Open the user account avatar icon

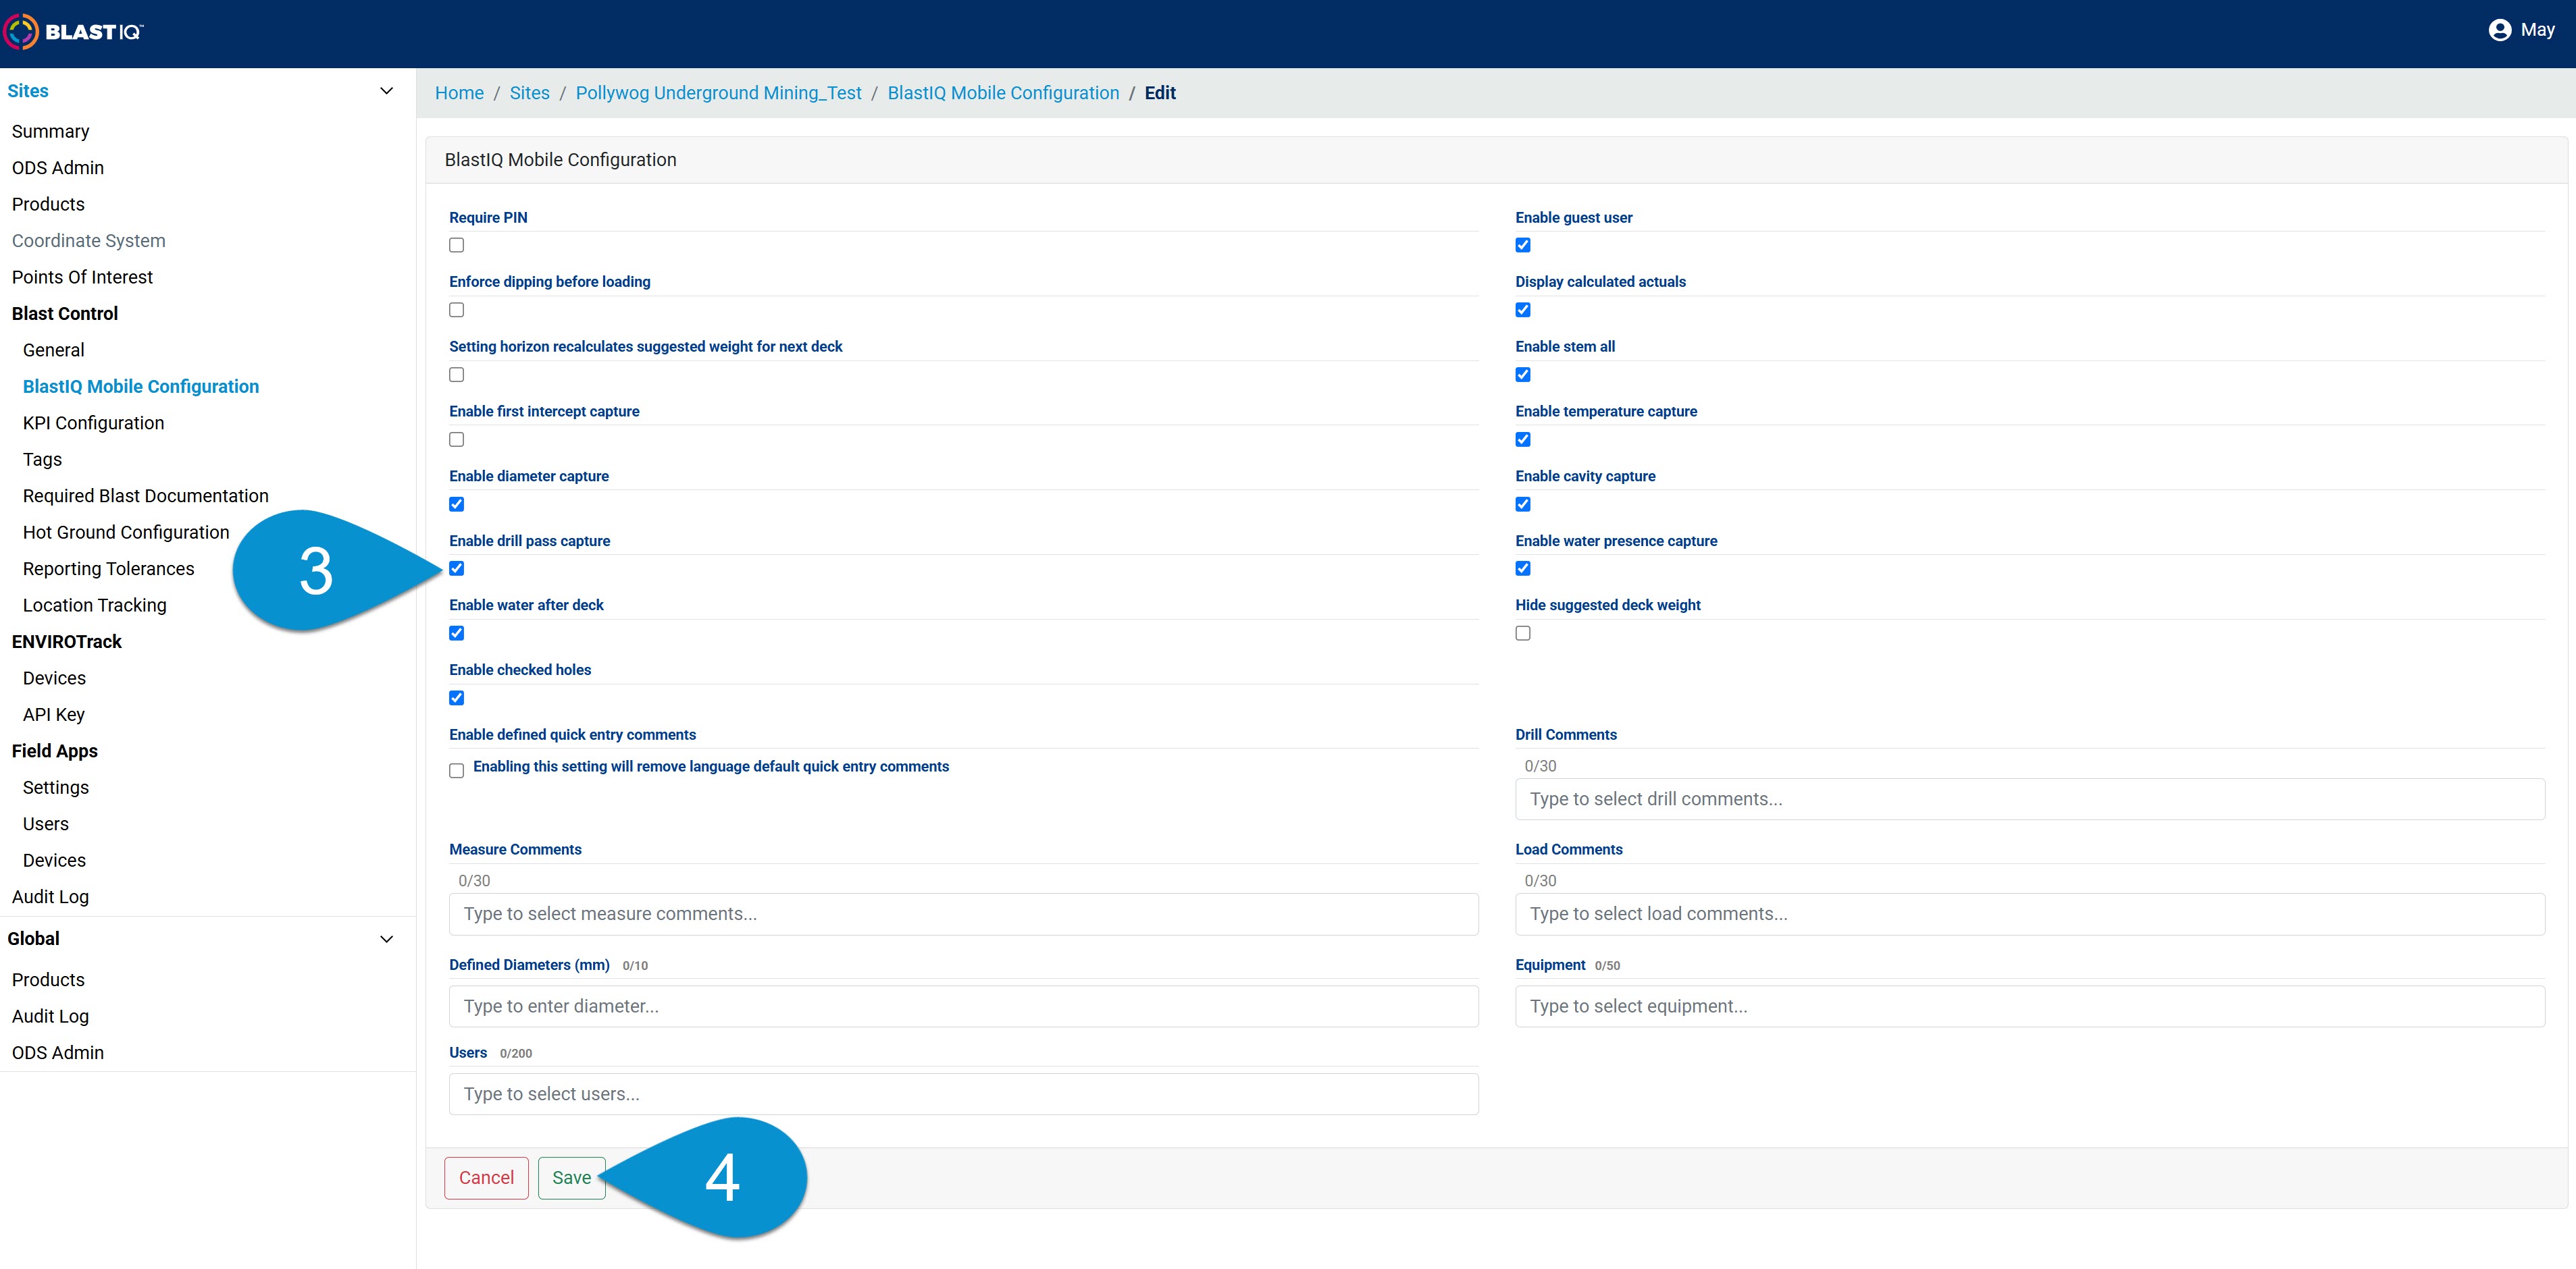pos(2499,30)
